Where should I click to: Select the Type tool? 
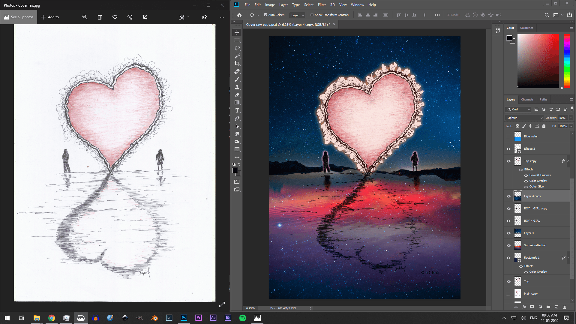click(237, 110)
